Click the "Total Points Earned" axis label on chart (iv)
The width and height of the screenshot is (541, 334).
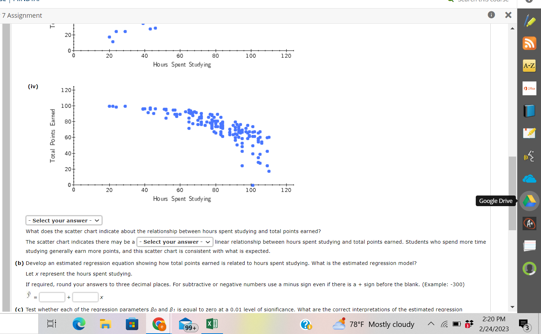[x=52, y=136]
